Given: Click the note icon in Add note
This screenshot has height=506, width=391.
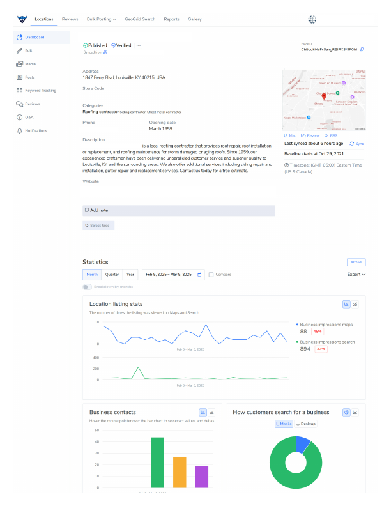Looking at the screenshot, I should (87, 210).
